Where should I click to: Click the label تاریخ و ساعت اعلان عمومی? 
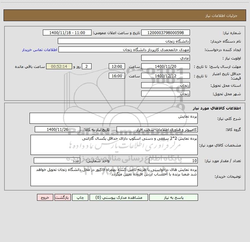[117, 33]
